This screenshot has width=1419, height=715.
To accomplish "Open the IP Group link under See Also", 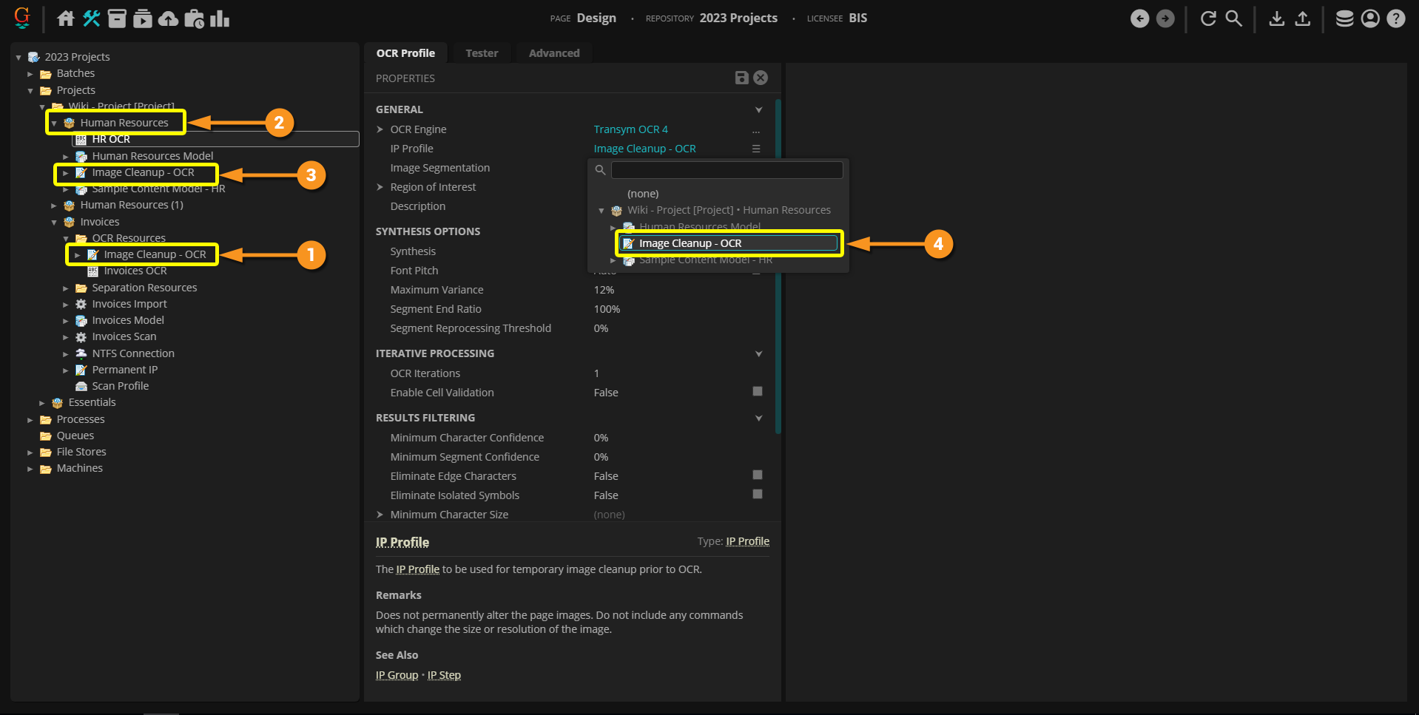I will pos(397,675).
